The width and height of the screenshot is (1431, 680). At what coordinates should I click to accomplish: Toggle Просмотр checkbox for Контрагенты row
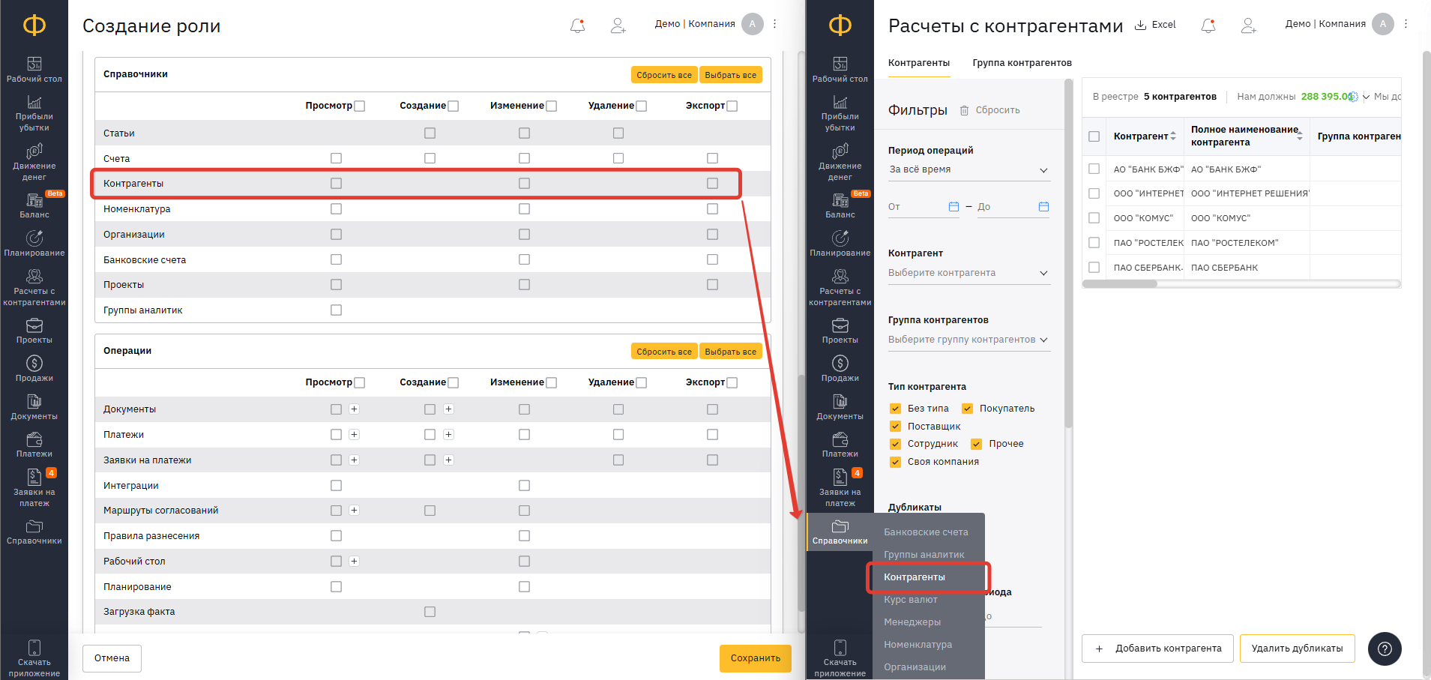(x=336, y=184)
